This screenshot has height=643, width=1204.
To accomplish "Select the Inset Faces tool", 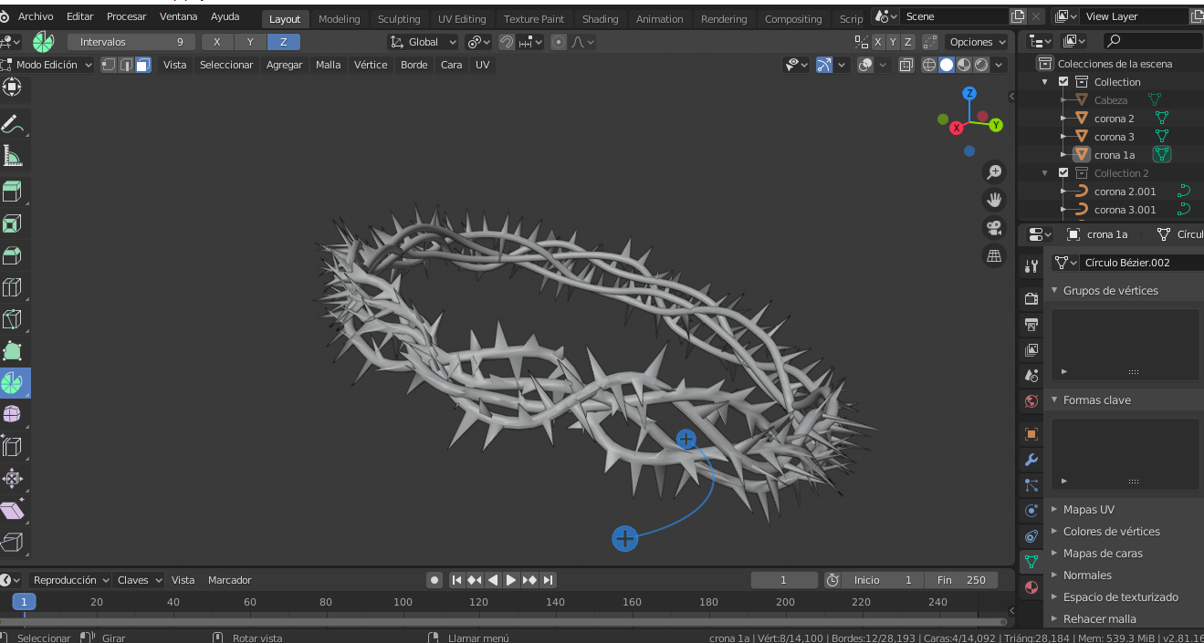I will coord(13,223).
